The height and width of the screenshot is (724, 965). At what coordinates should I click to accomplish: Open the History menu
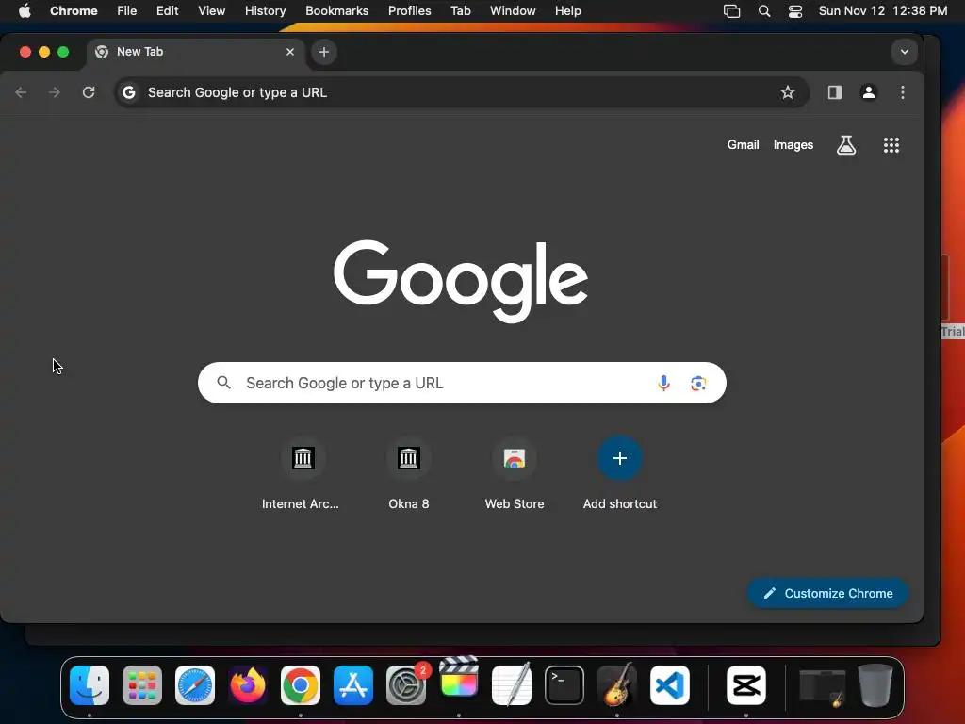point(265,11)
